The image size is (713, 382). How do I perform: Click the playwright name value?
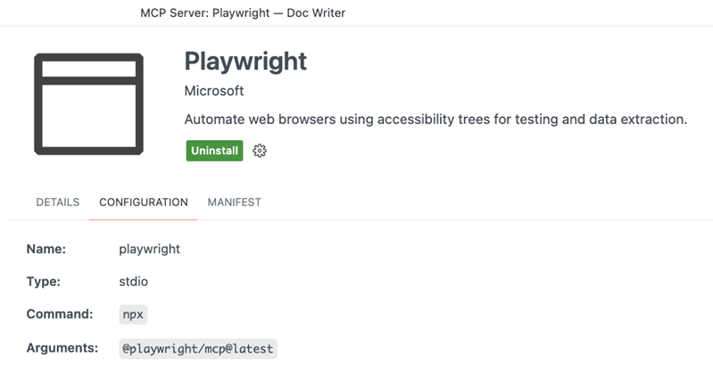tap(149, 249)
